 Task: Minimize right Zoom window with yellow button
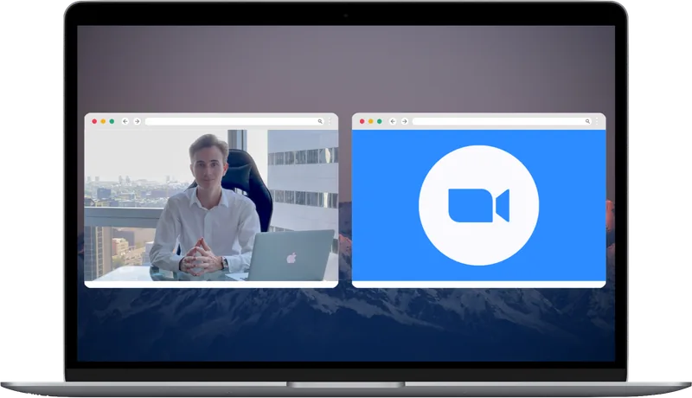371,121
